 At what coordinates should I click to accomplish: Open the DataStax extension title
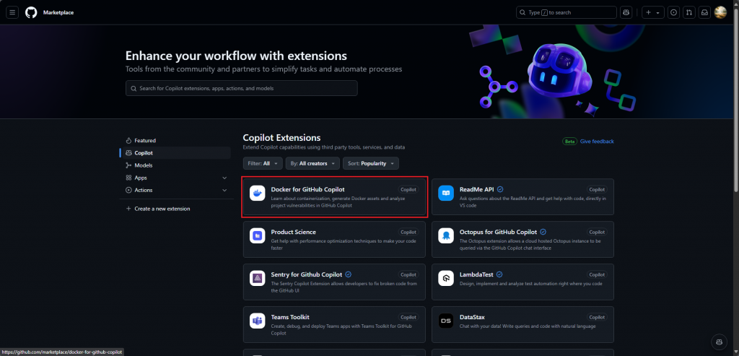(472, 317)
